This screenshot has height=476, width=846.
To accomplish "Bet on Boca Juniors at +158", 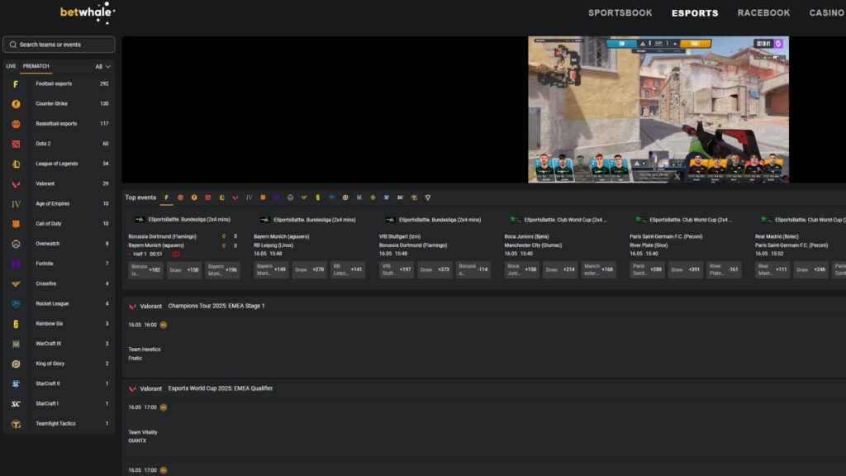I will 521,270.
